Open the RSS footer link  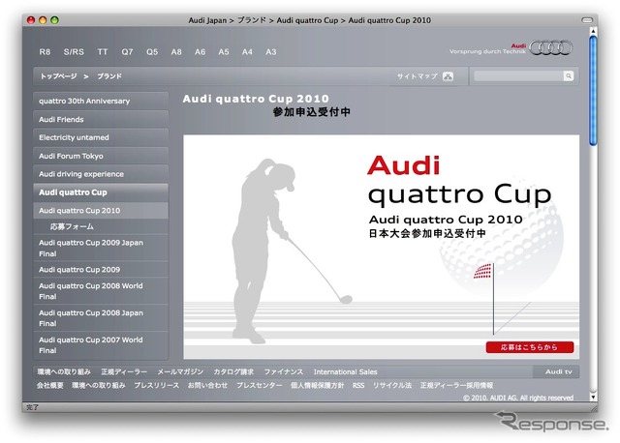pyautogui.click(x=358, y=385)
